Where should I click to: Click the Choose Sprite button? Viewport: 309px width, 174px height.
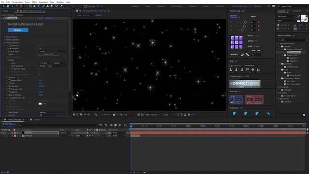click(x=49, y=54)
